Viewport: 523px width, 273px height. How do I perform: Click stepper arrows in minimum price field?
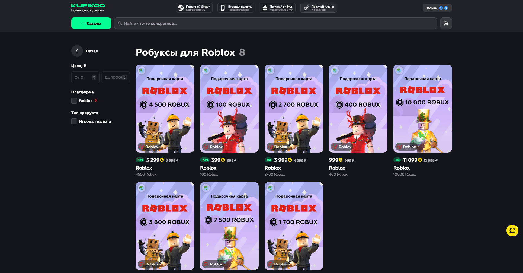click(x=94, y=77)
